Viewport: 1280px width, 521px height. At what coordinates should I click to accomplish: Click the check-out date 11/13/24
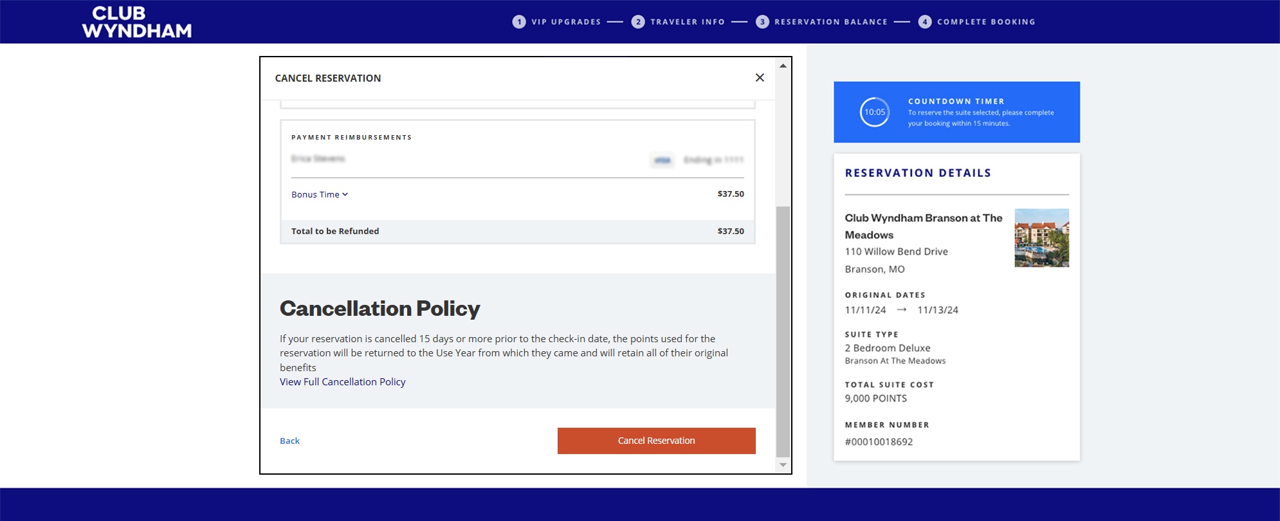pos(938,310)
